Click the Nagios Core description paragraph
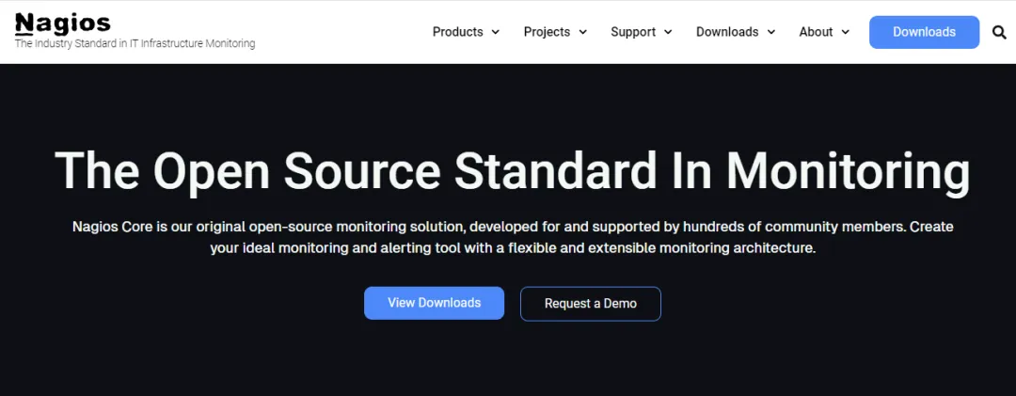Screen dimensions: 1016x396 click(x=512, y=237)
